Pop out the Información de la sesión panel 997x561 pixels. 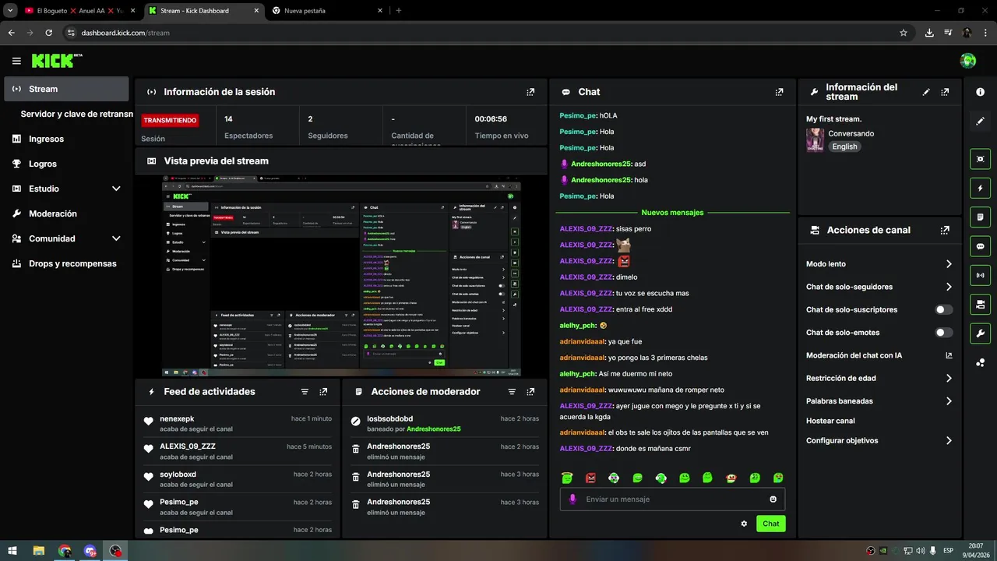pos(530,92)
